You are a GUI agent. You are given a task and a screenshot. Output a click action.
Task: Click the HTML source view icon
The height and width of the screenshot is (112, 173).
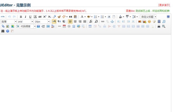[3, 17]
